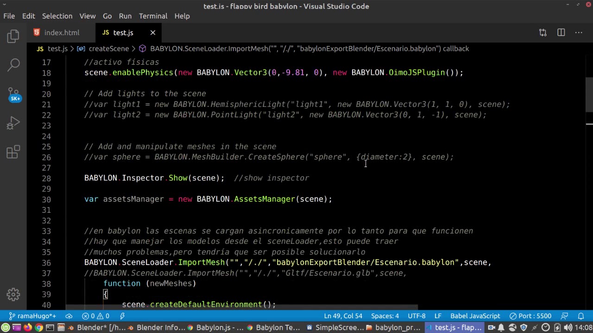The height and width of the screenshot is (333, 593).
Task: Change file encoding via UTF-8
Action: 416,316
